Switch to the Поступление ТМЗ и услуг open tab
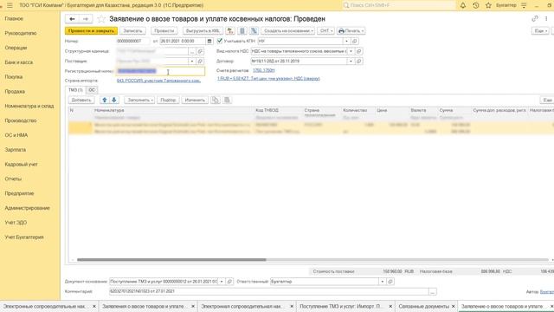This screenshot has width=554, height=312. coord(342,306)
